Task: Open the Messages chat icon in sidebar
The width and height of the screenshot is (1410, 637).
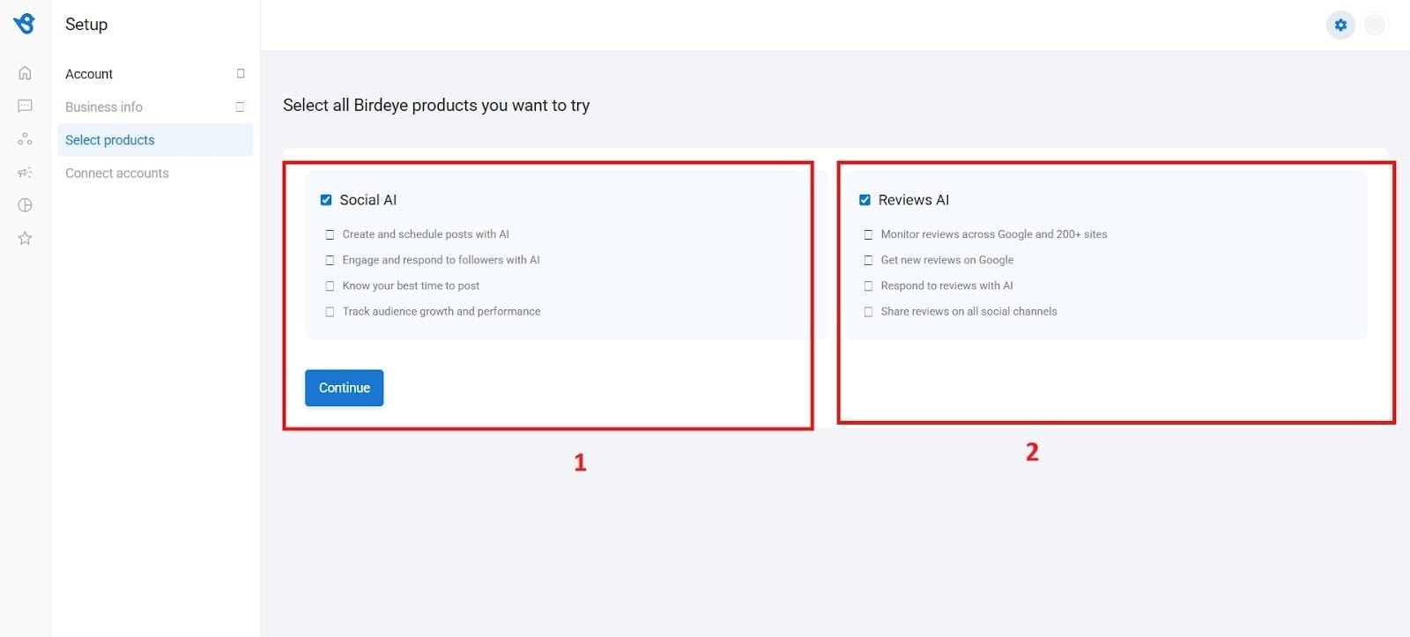Action: [24, 106]
